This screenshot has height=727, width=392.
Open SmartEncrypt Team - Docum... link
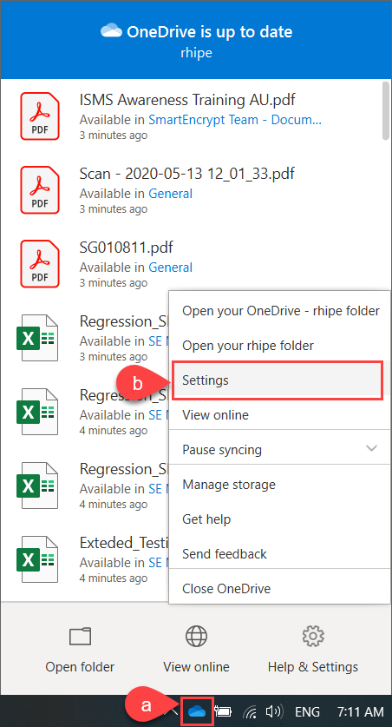[x=235, y=120]
